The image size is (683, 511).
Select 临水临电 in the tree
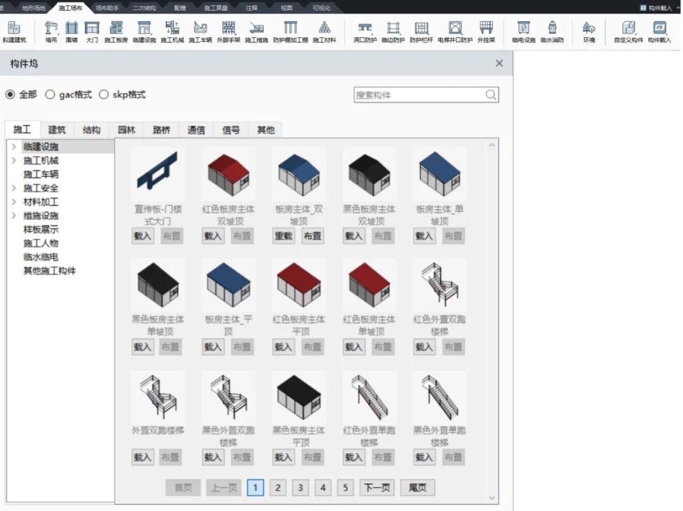[41, 257]
